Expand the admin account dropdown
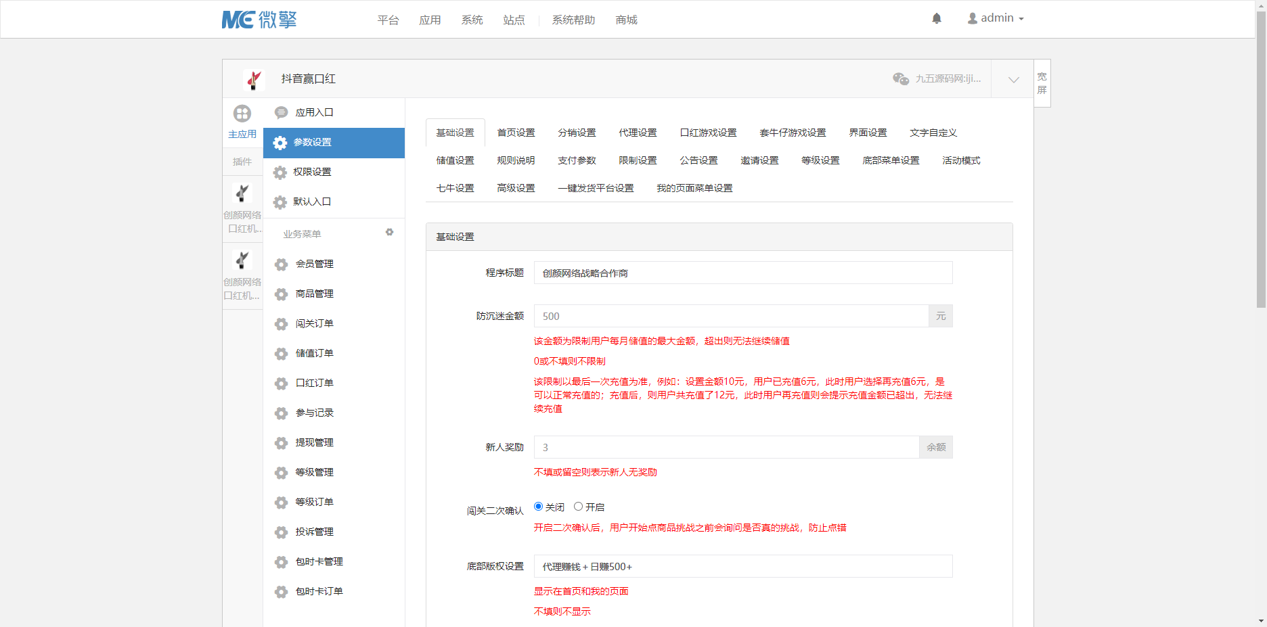Image resolution: width=1267 pixels, height=627 pixels. point(995,18)
